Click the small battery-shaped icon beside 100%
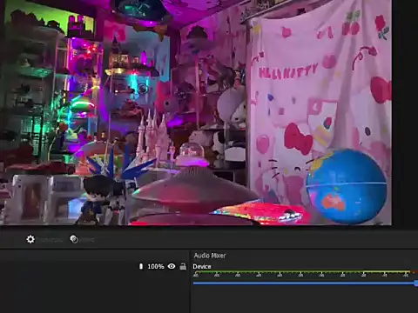Viewport: 418px width, 313px height. tap(141, 266)
